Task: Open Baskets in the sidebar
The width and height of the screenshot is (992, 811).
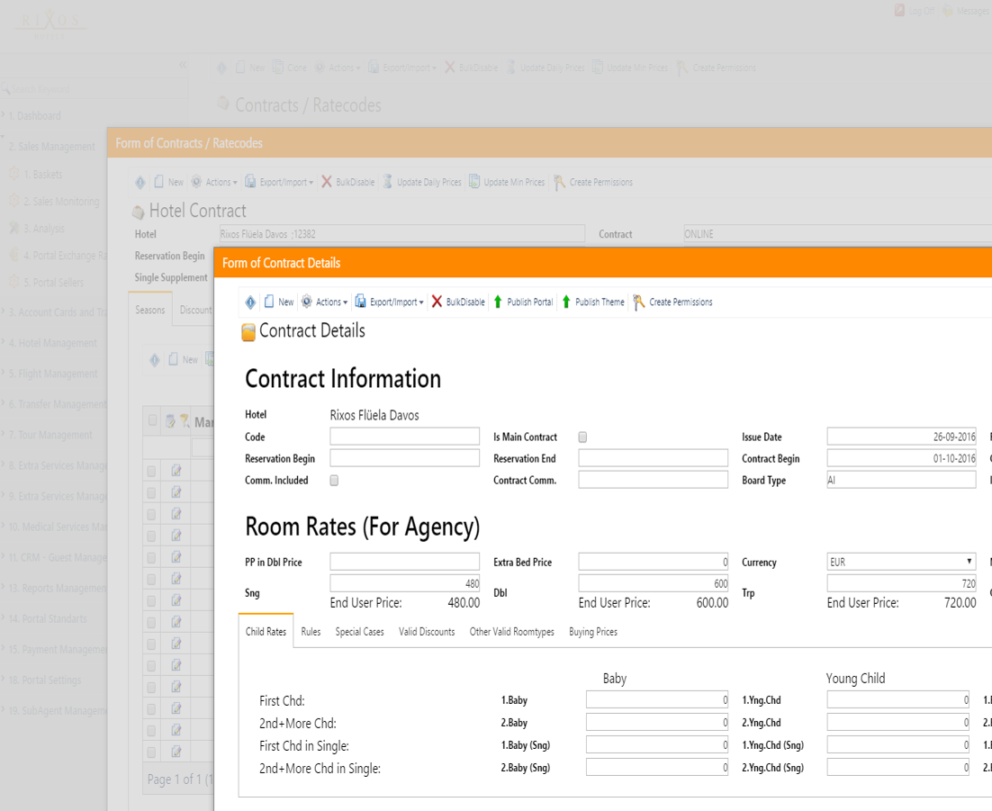Action: pos(42,174)
